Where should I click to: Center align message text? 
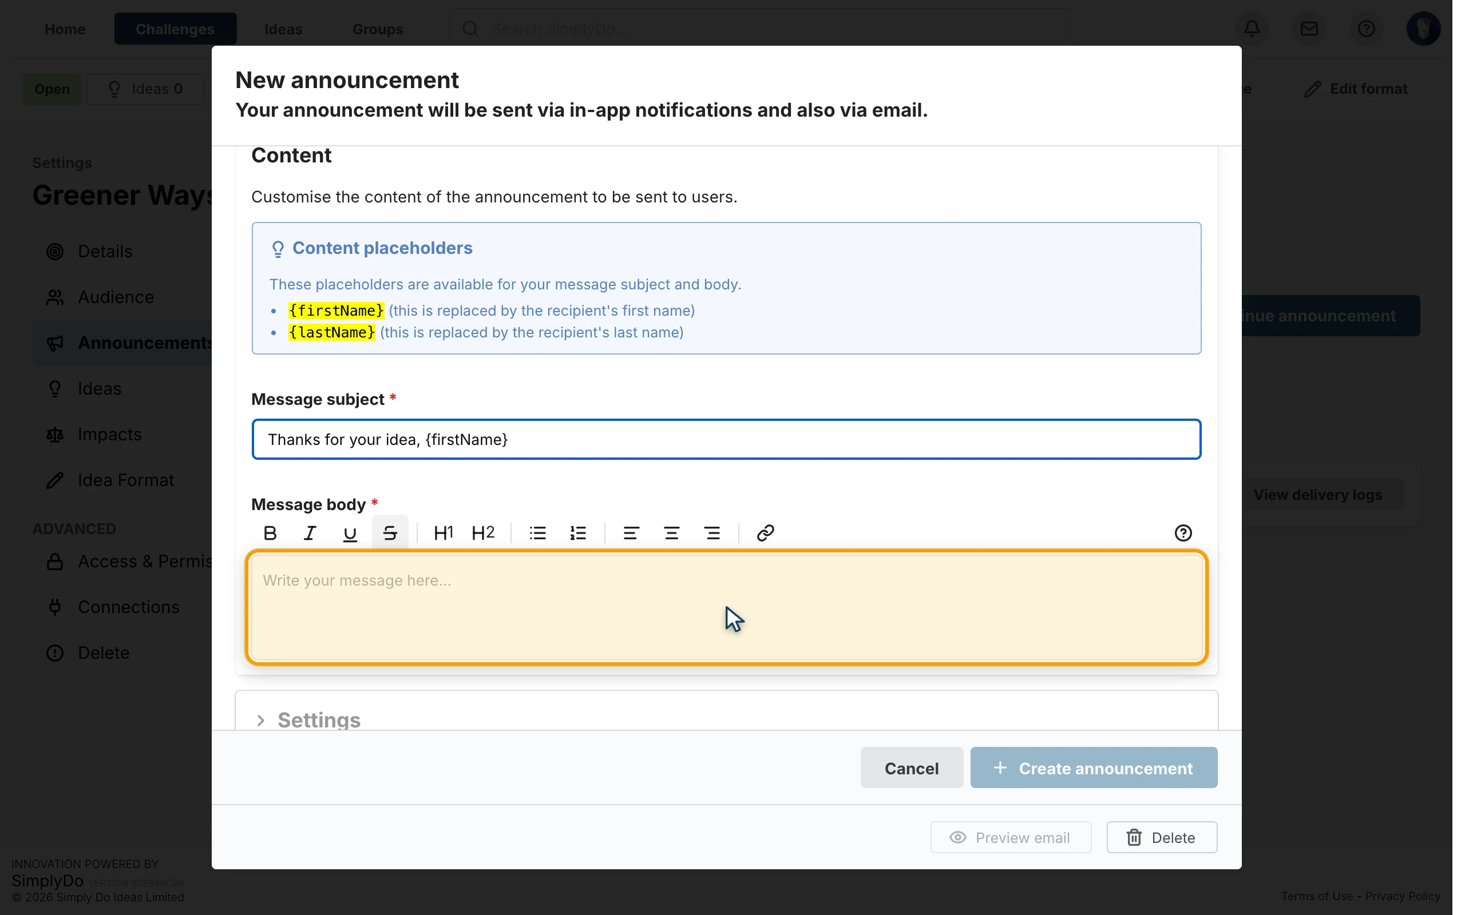(x=671, y=533)
